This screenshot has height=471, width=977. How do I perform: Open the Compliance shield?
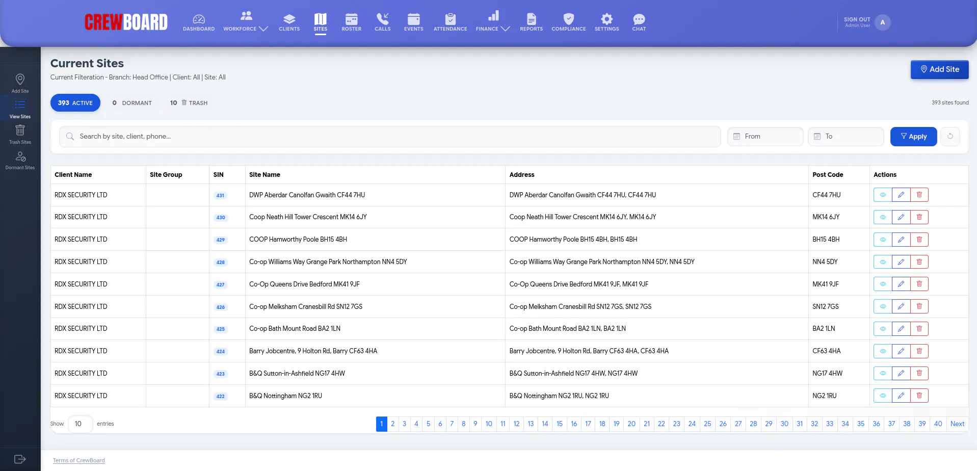click(x=569, y=22)
